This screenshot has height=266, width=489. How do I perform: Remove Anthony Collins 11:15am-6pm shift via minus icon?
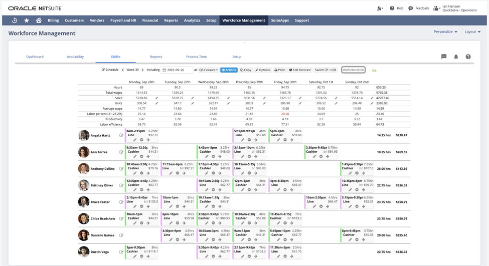[178, 173]
